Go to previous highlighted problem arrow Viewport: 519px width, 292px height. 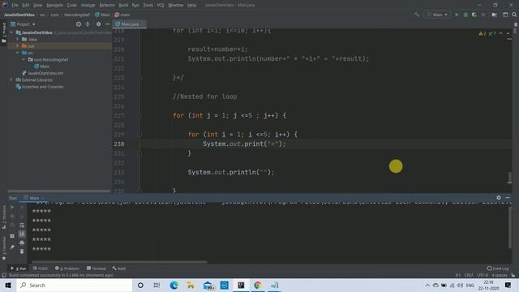click(501, 33)
